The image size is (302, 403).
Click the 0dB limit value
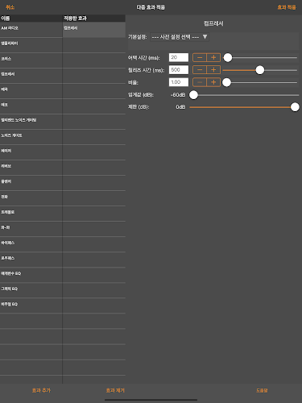pyautogui.click(x=180, y=107)
